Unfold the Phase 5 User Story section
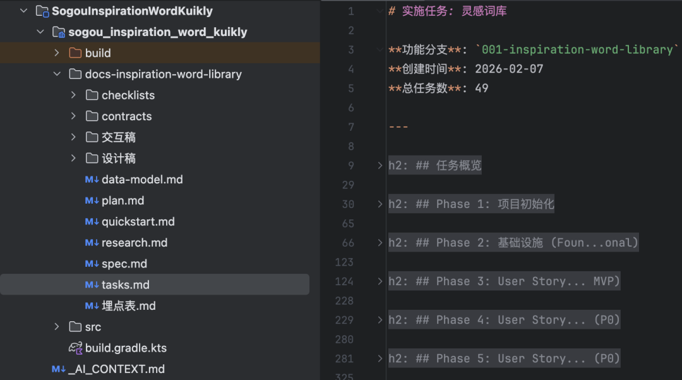The height and width of the screenshot is (380, 682). tap(380, 359)
